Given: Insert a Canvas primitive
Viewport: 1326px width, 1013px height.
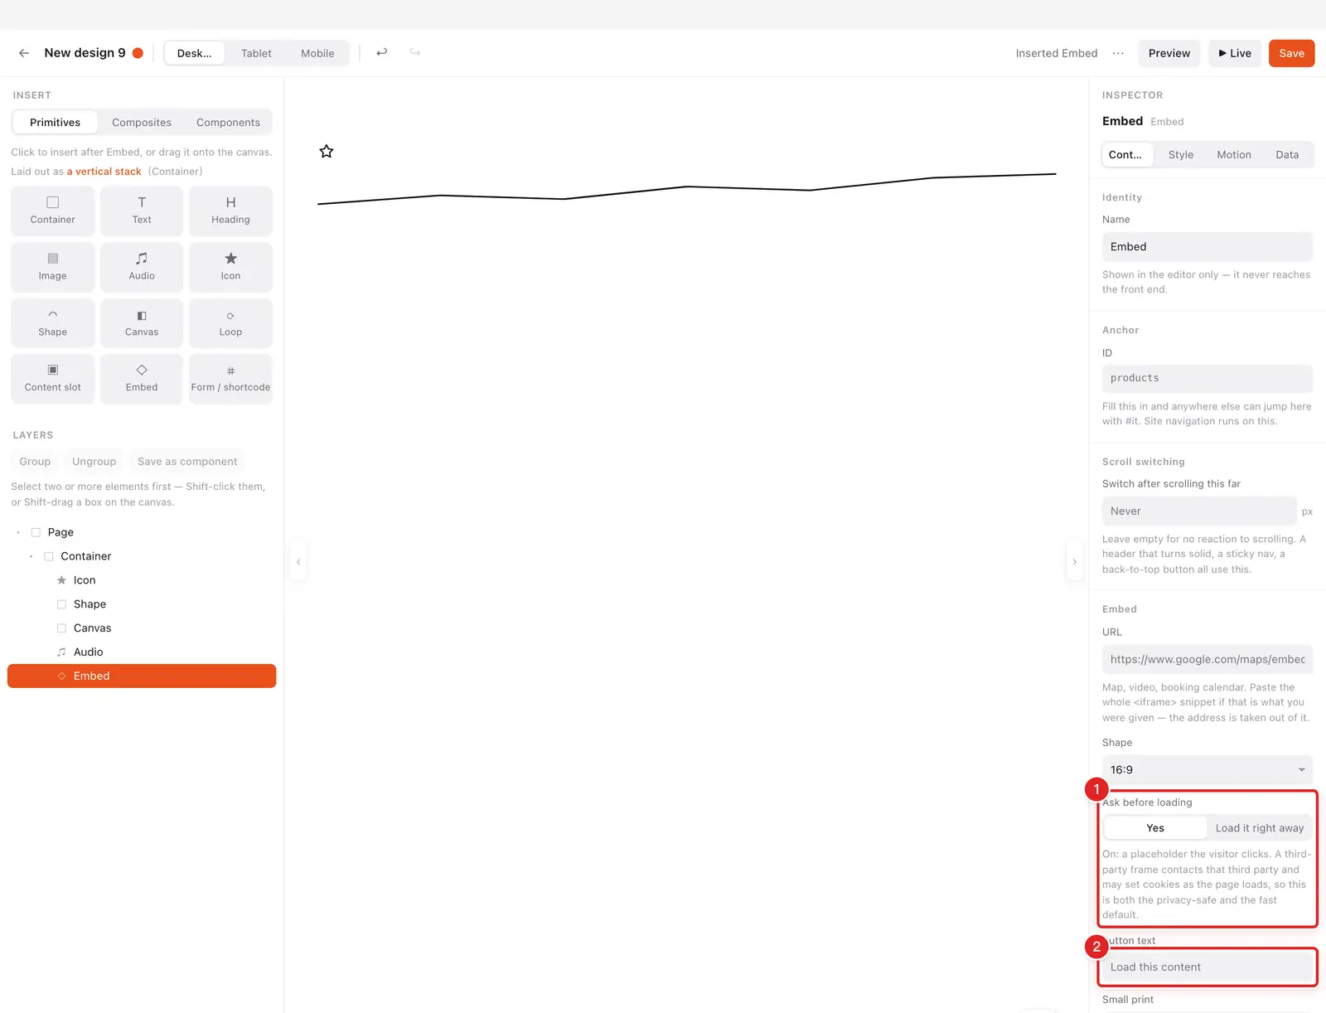Looking at the screenshot, I should tap(142, 323).
